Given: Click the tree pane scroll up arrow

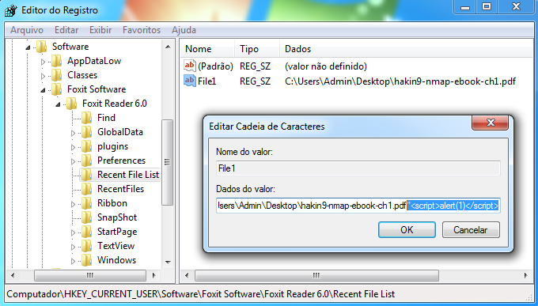Looking at the screenshot, I should 168,47.
